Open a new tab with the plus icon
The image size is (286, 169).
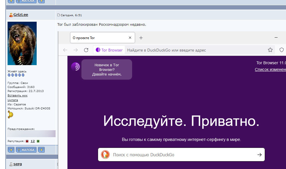pyautogui.click(x=141, y=38)
